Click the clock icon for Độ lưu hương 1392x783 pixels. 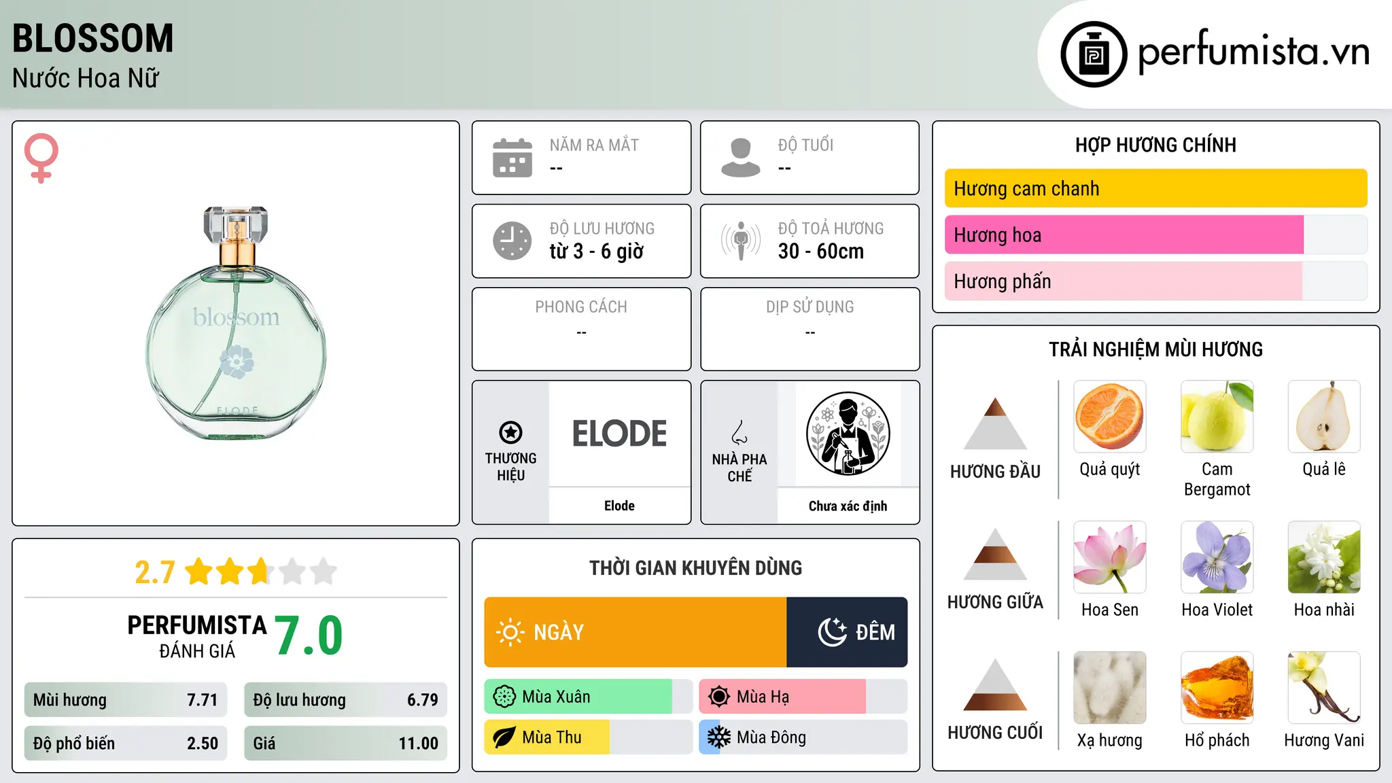click(x=512, y=241)
